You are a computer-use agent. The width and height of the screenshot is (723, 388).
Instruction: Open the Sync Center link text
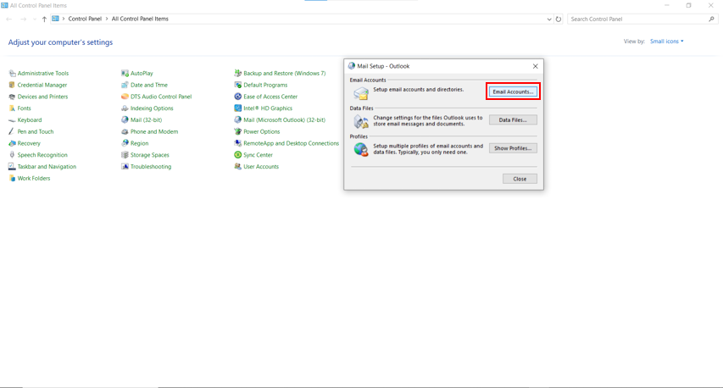(x=259, y=155)
